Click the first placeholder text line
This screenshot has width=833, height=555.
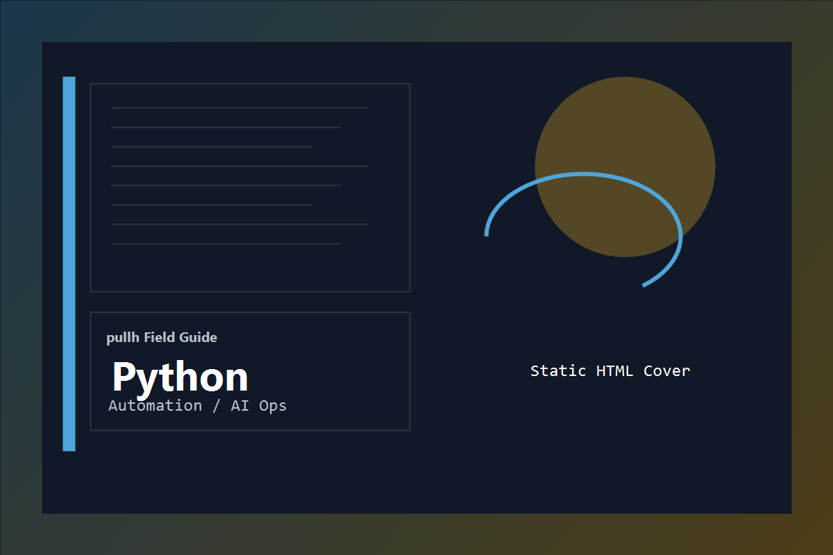pos(239,107)
